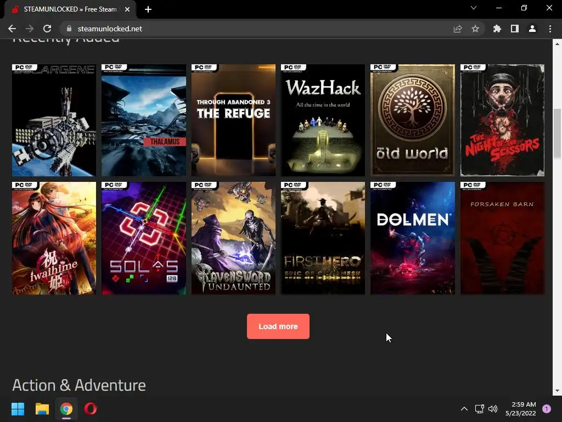
Task: Open the Ravensword Undaunted game cover
Action: pyautogui.click(x=233, y=238)
